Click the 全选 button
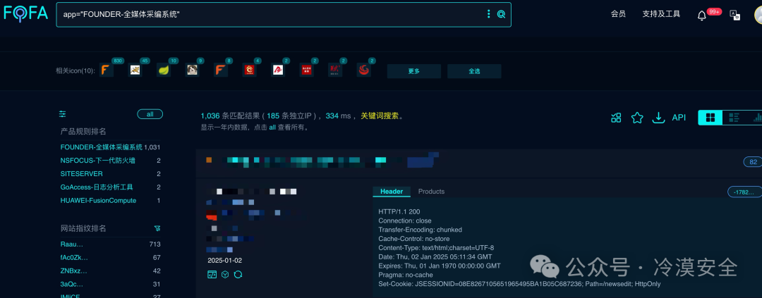Viewport: 762px width, 298px height. pos(474,71)
